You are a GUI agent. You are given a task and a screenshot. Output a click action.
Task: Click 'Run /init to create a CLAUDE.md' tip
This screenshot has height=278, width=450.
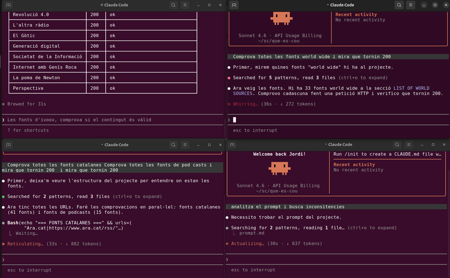pos(387,154)
